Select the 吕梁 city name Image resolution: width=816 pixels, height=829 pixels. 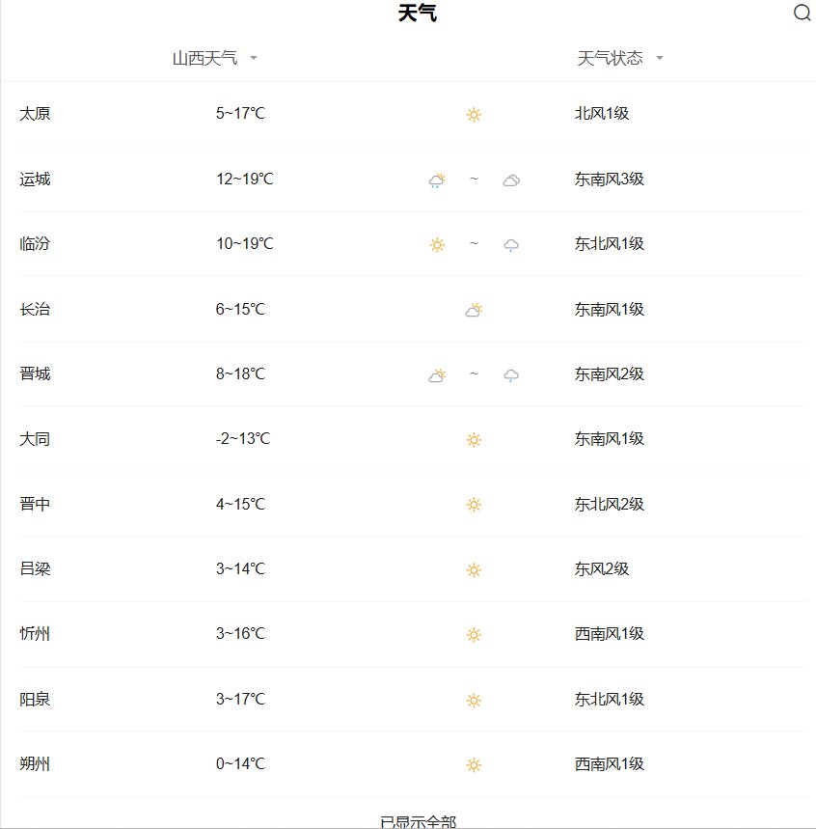tap(35, 568)
